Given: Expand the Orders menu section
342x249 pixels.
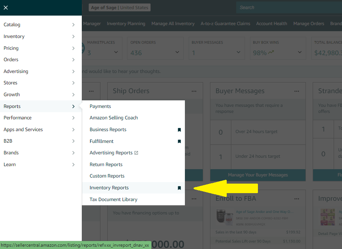Looking at the screenshot, I should coord(41,60).
